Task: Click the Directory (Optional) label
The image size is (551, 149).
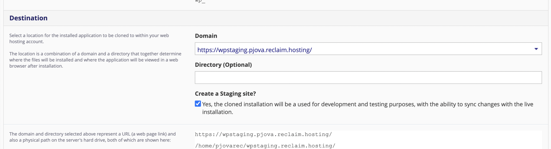Action: point(223,65)
